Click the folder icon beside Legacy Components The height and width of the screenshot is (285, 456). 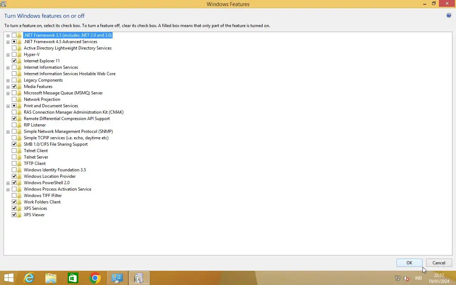(x=20, y=80)
